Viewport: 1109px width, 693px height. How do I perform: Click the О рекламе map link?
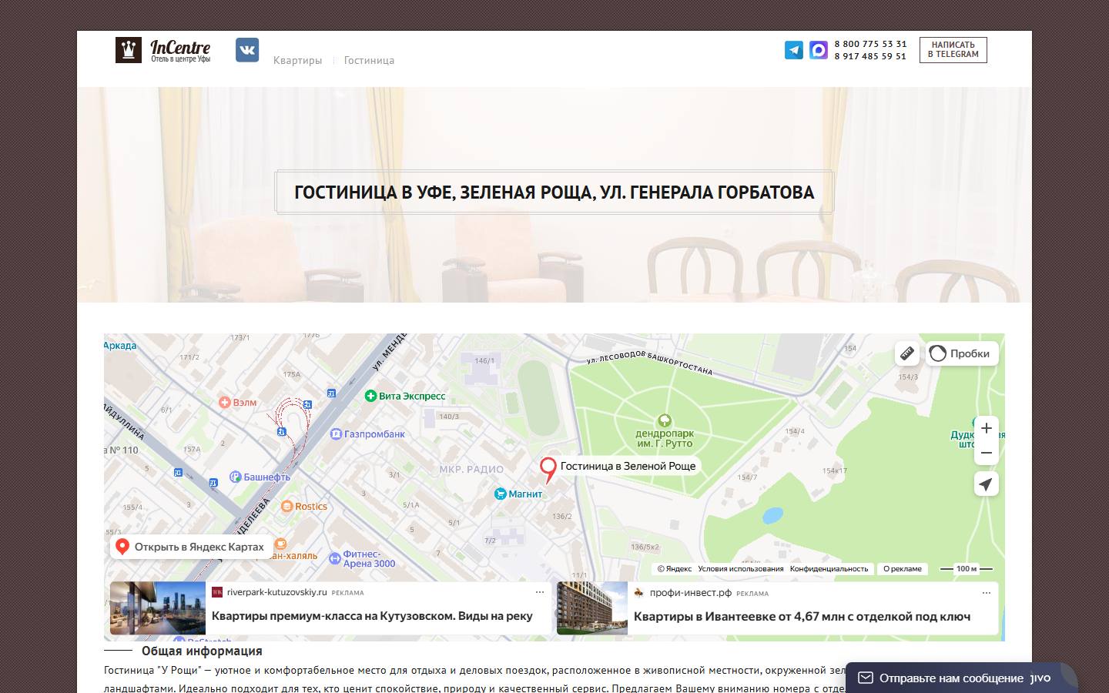[x=903, y=569]
